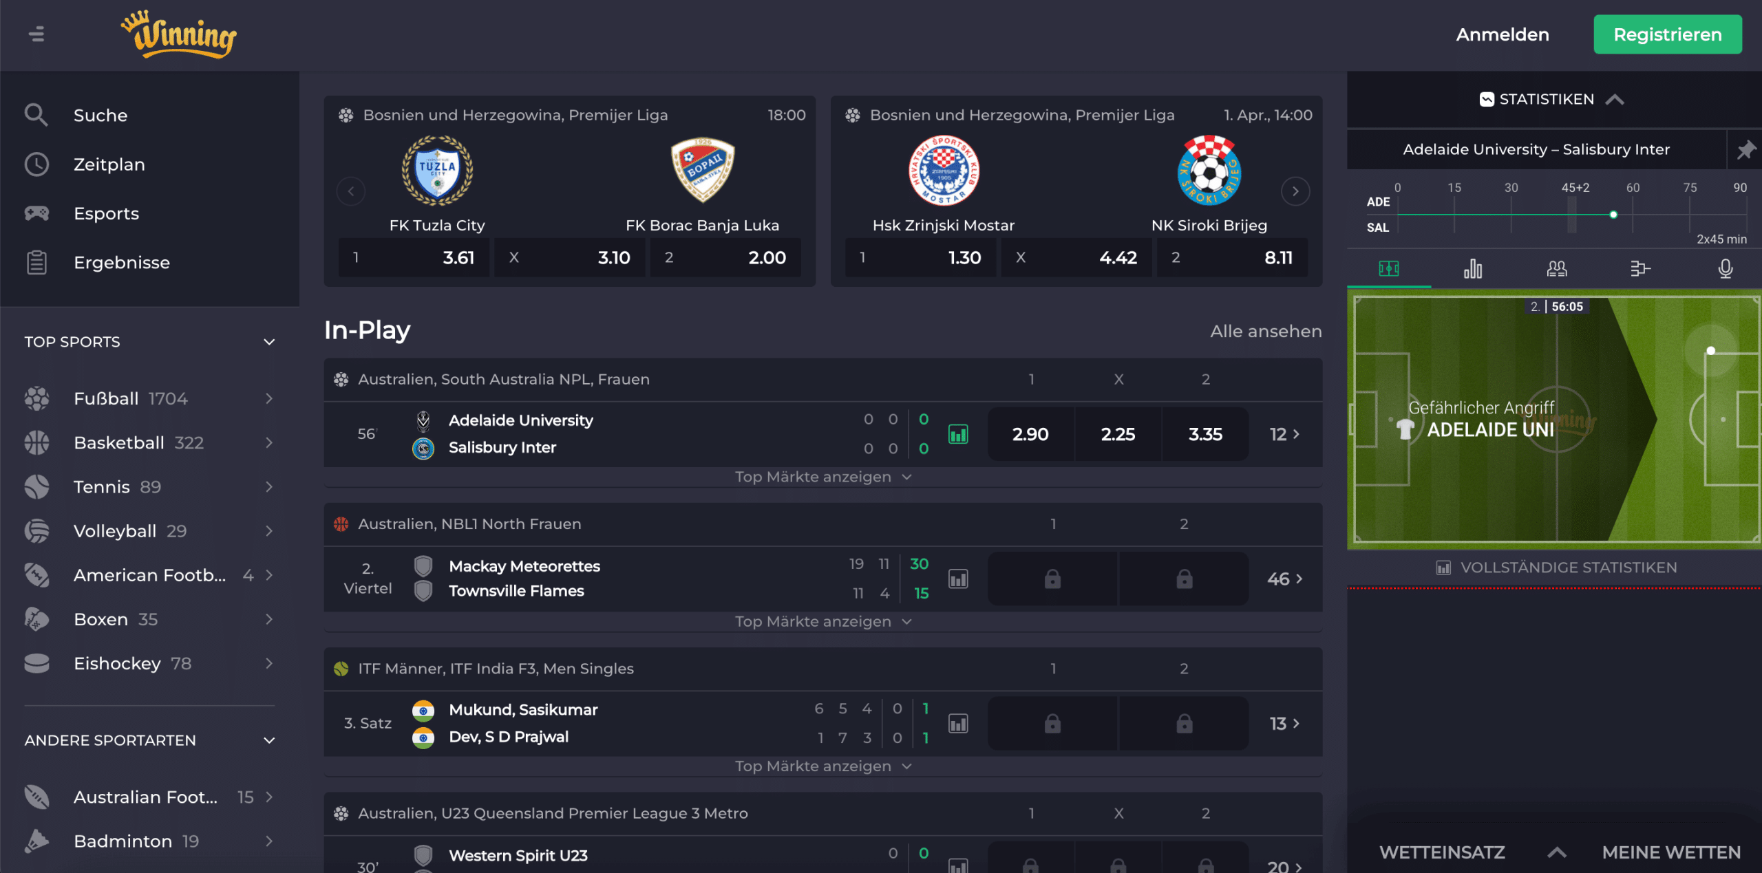
Task: Select draw odds 4.42 Zrinjski match
Action: 1076,257
